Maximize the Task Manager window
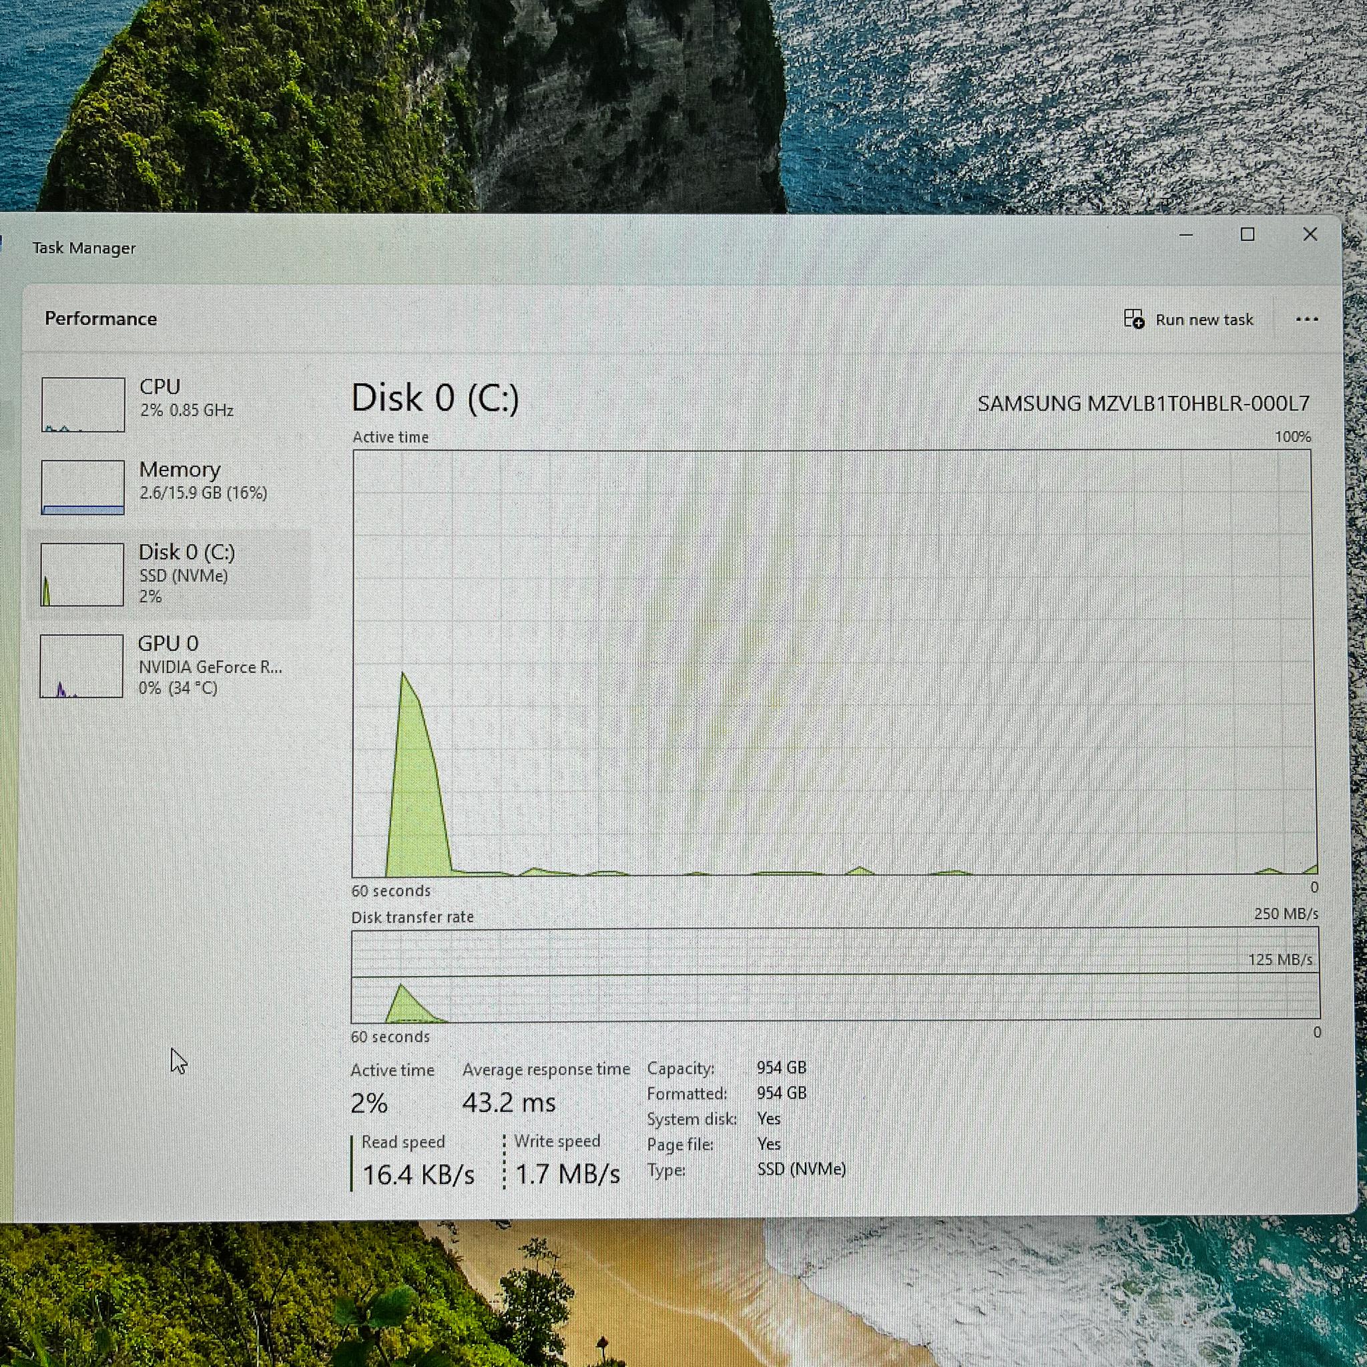 (x=1248, y=234)
